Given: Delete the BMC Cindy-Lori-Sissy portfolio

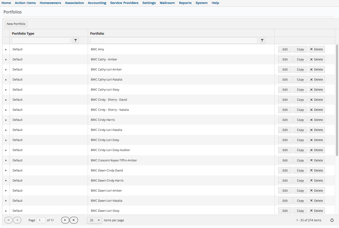Looking at the screenshot, I should coord(317,140).
